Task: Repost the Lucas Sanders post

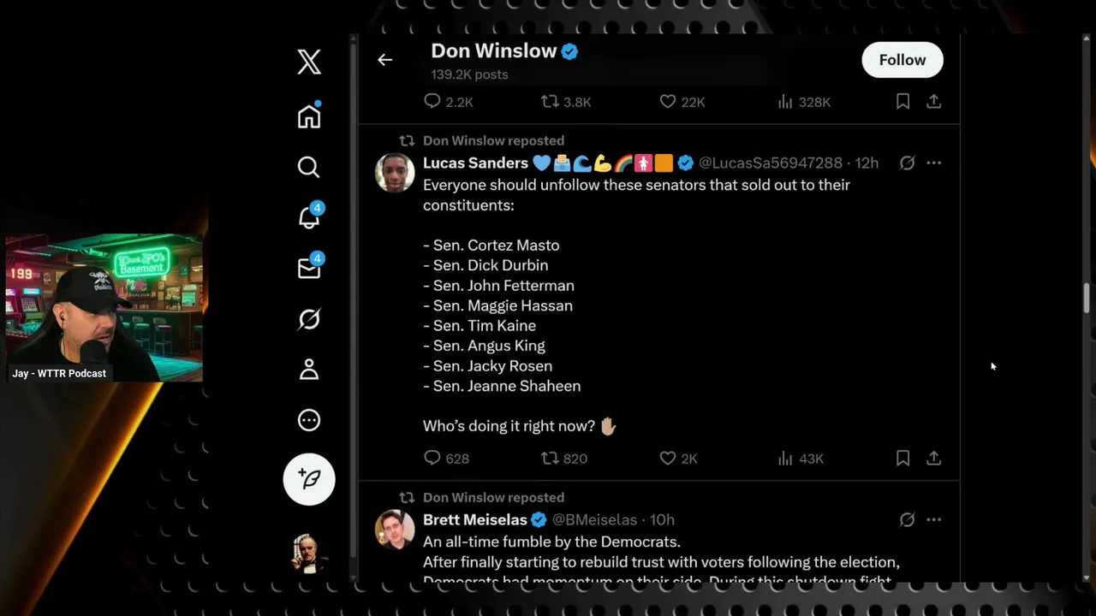Action: 550,459
